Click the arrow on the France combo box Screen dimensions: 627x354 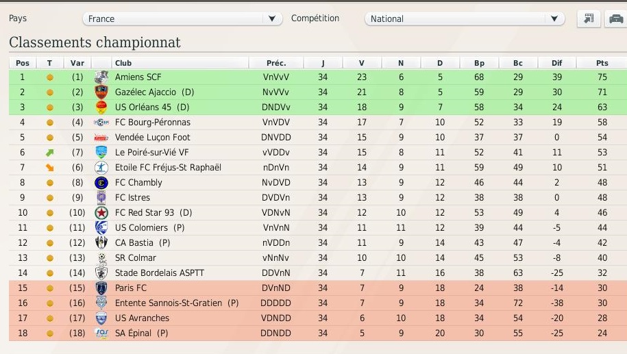pyautogui.click(x=272, y=18)
